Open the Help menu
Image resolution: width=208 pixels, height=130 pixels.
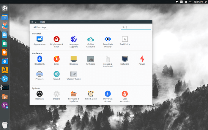[x=43, y=22]
